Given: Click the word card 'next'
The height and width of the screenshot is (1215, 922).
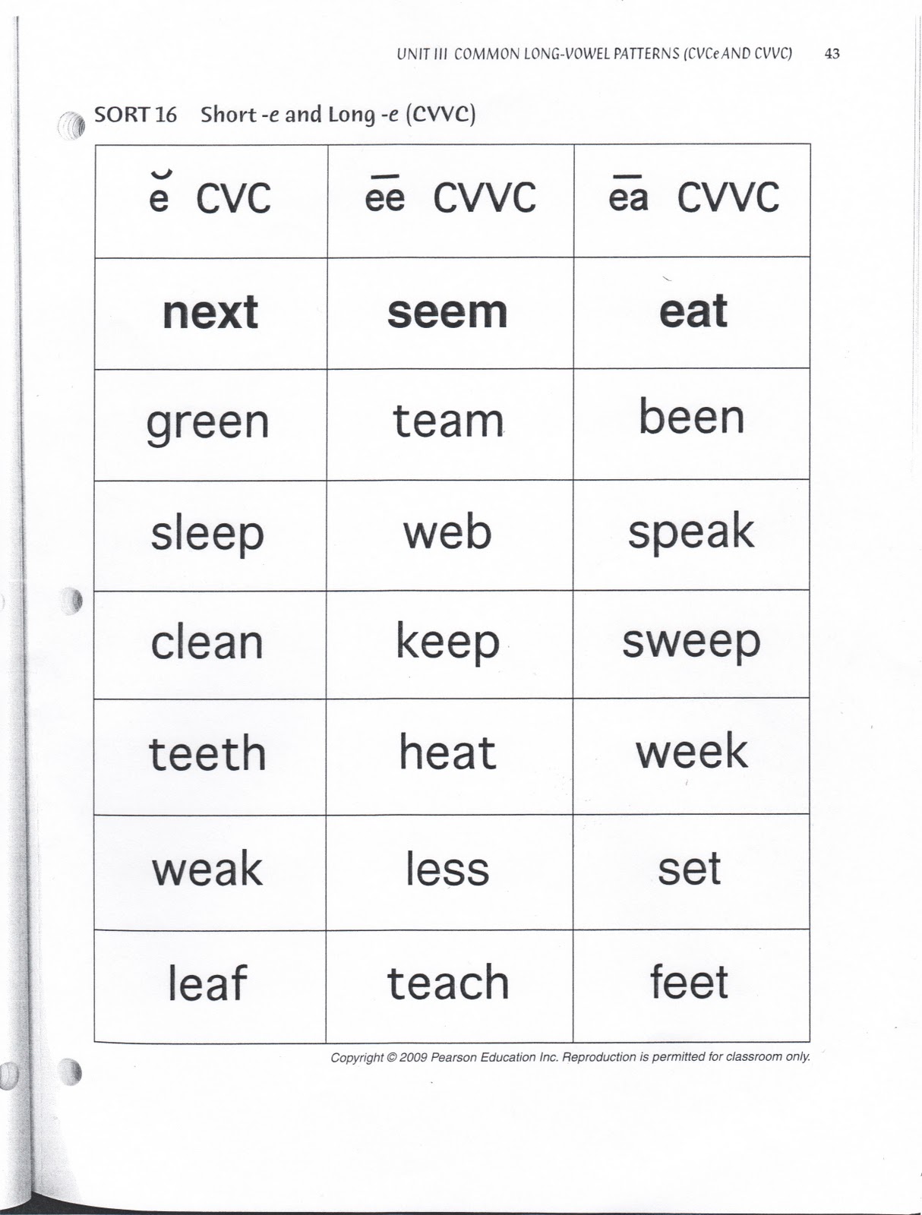Looking at the screenshot, I should (210, 313).
